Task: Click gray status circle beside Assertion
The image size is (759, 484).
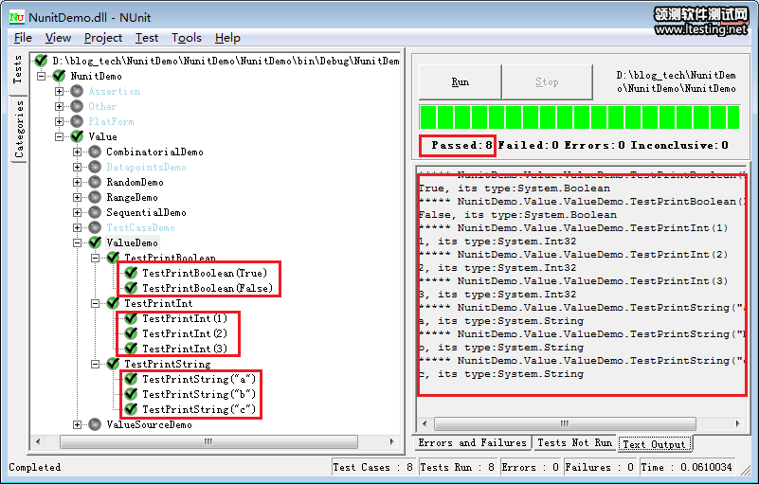Action: [77, 91]
